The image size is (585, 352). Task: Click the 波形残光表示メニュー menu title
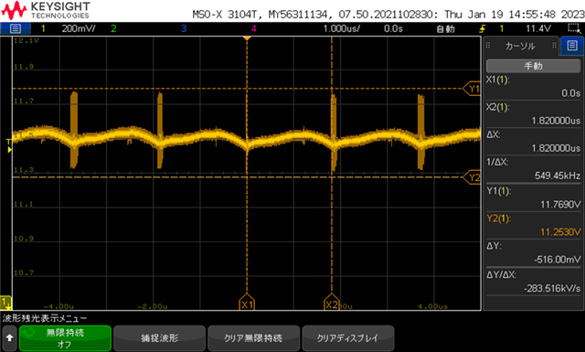click(45, 318)
